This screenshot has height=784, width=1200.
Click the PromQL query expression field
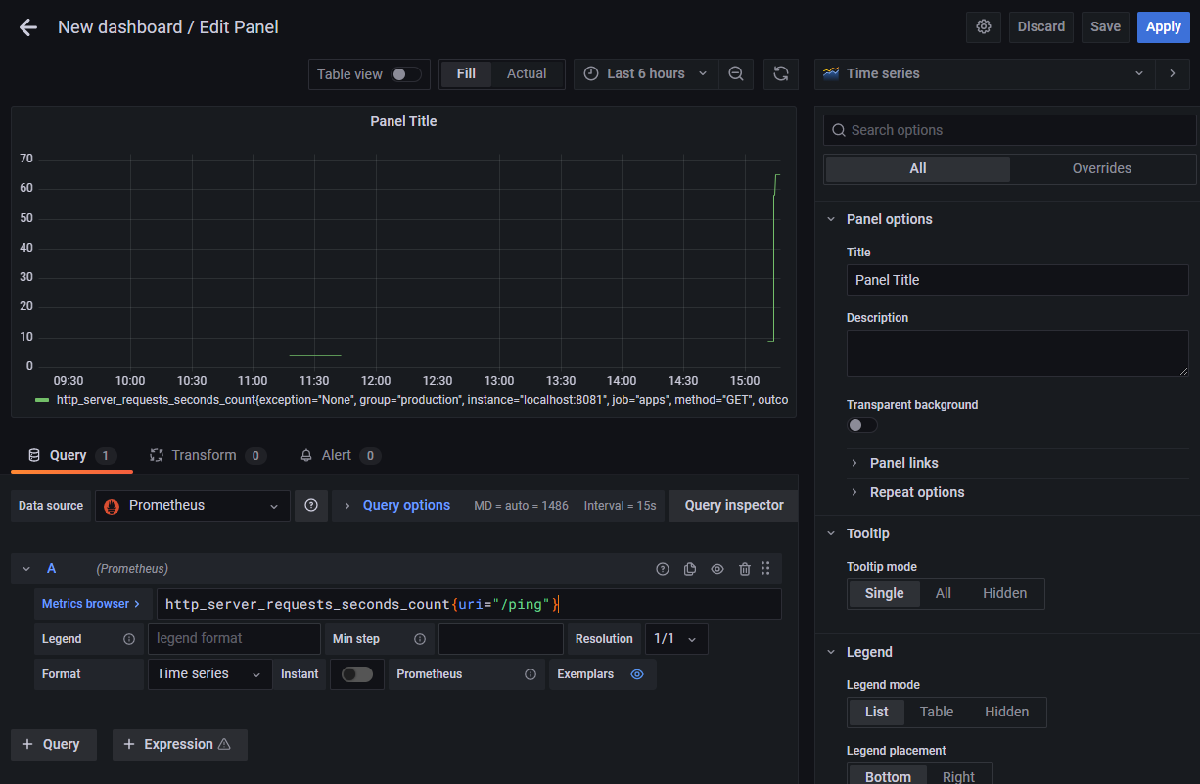click(469, 604)
